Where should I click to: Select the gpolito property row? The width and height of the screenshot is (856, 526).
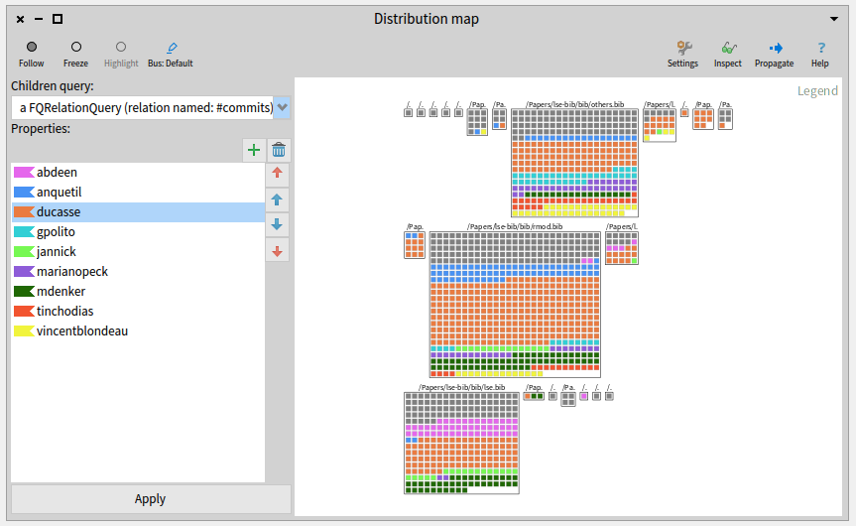[x=138, y=231]
